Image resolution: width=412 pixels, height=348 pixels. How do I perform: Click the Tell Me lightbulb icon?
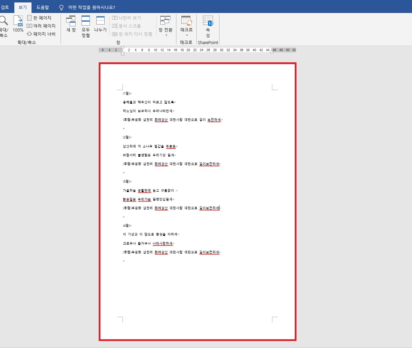click(61, 7)
